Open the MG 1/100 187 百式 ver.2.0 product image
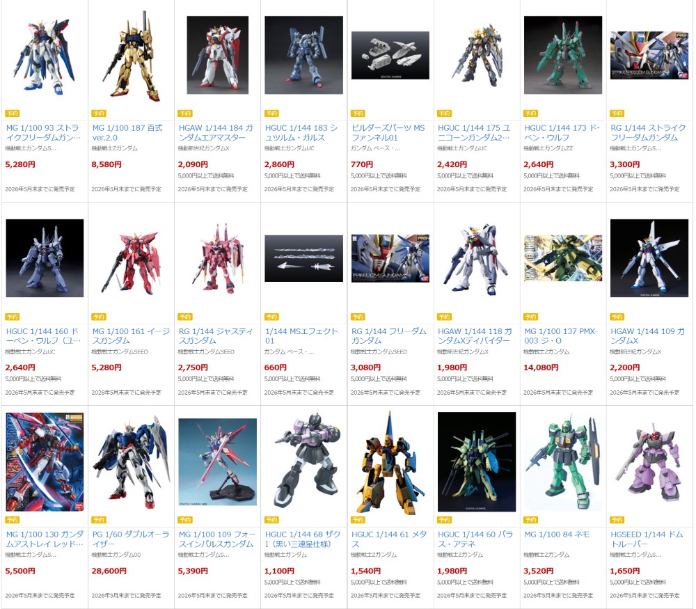Viewport: 696px width, 609px height. pos(131,56)
